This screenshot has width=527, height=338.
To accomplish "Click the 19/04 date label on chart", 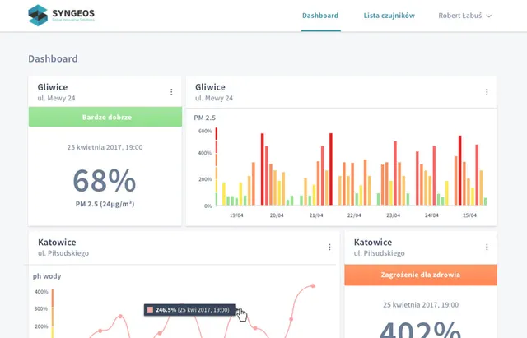I will point(236,215).
